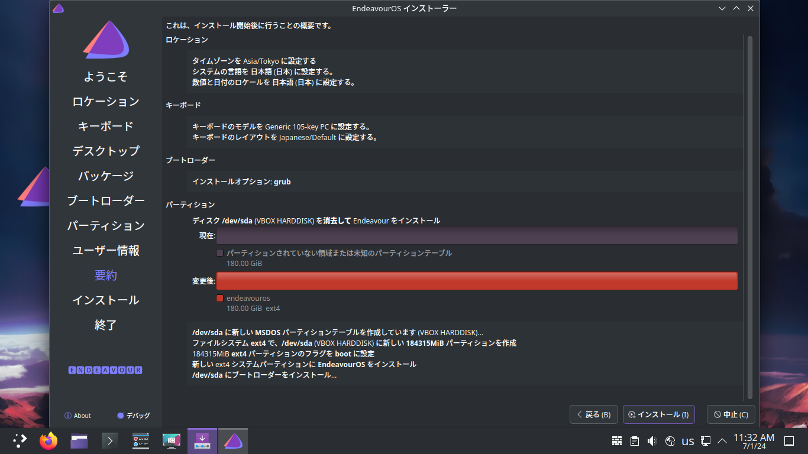This screenshot has height=454, width=808.
Task: Click the EndeavourOS sidebar logo
Action: pyautogui.click(x=106, y=40)
